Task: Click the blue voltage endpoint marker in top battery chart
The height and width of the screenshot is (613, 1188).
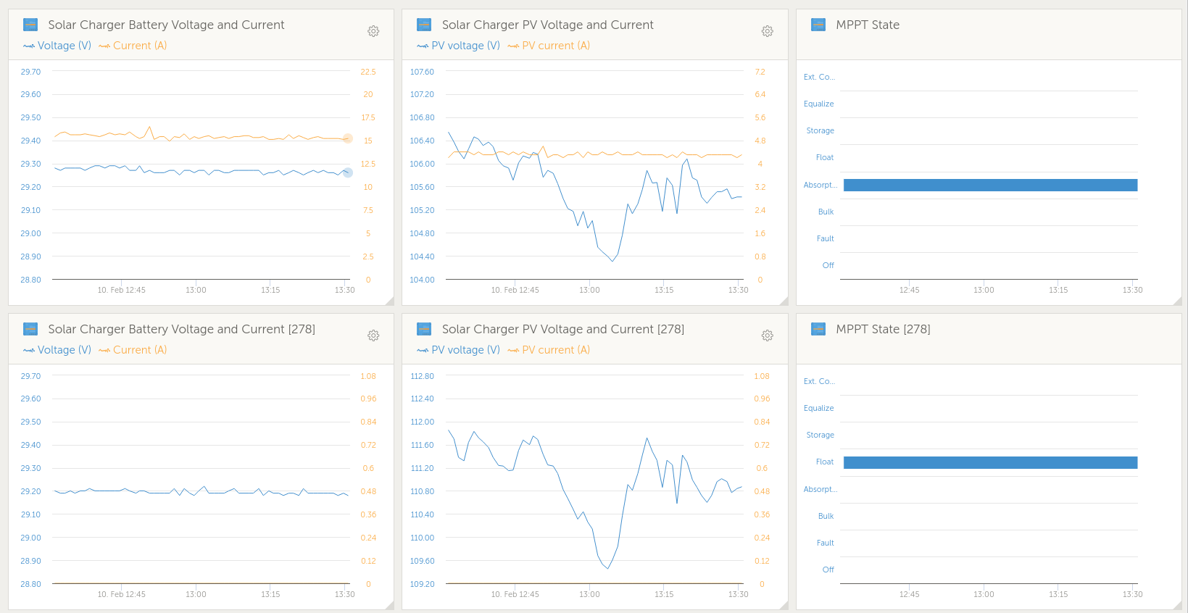Action: [x=347, y=172]
